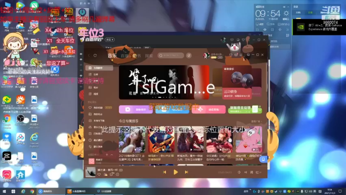346x195 pixels.
Task: Open the pink heart playlist in the sidebar
Action: [x=91, y=161]
